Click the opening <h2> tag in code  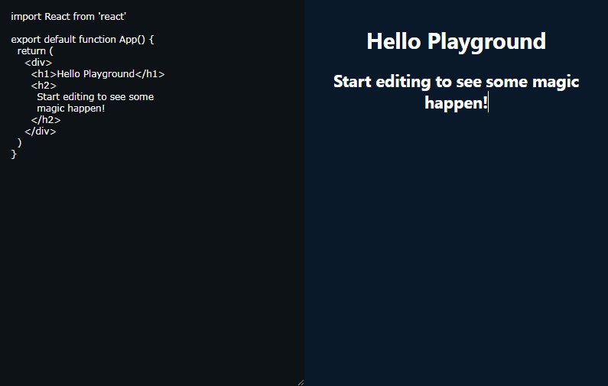point(44,86)
